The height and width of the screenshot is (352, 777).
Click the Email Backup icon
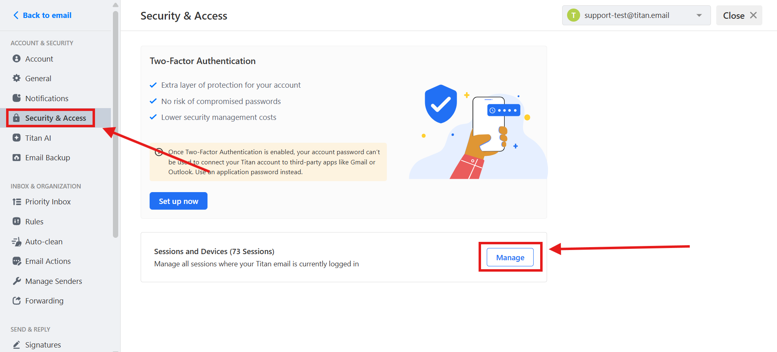[16, 157]
